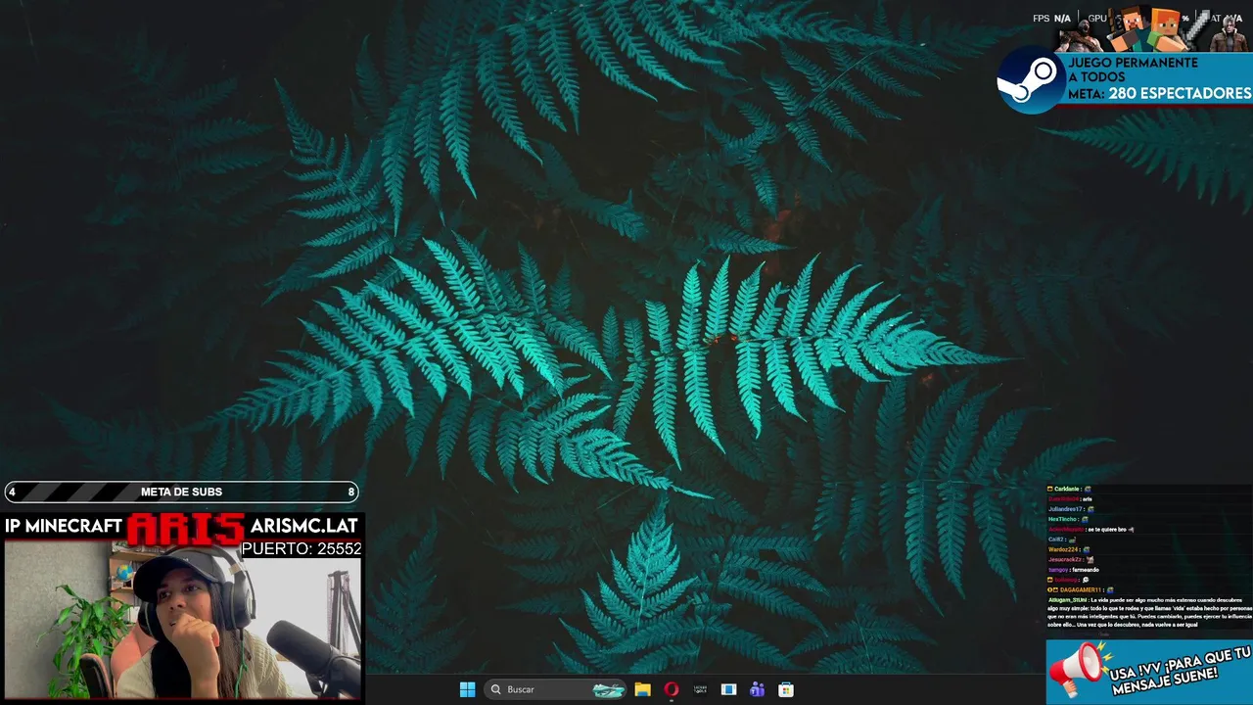Screen dimensions: 1253x705
Task: Click chat message 'farmeando'
Action: point(1086,570)
